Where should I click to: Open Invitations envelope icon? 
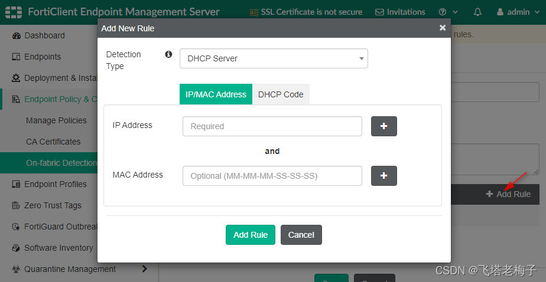pos(379,12)
